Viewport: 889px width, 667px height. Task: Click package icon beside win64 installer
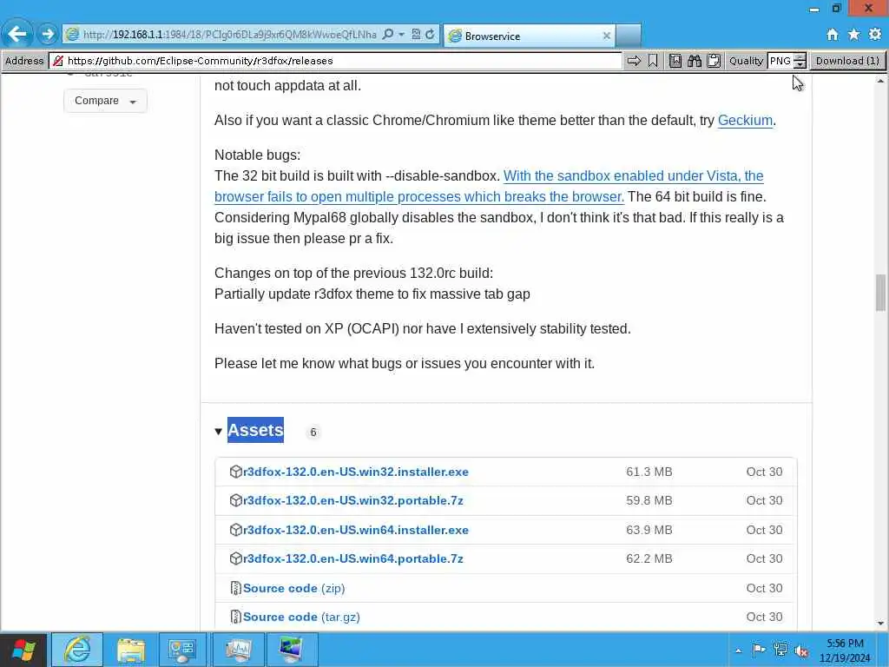(236, 530)
